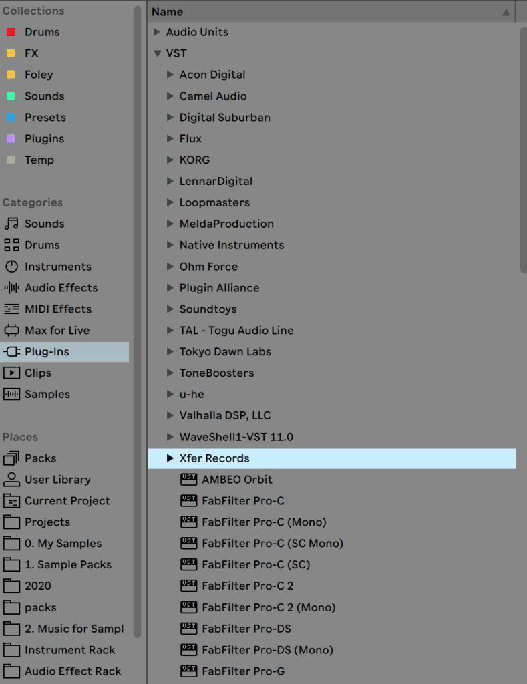Image resolution: width=527 pixels, height=684 pixels.
Task: Click the VST icon beside FabFilter Pro-DS
Action: point(188,629)
